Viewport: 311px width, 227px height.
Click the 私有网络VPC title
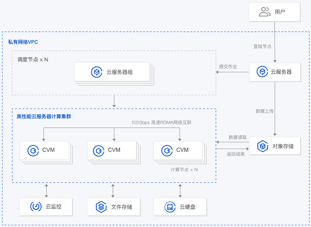tap(23, 42)
